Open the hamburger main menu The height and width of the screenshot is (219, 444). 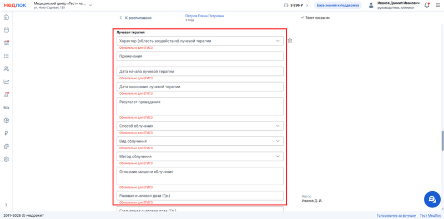[x=438, y=6]
